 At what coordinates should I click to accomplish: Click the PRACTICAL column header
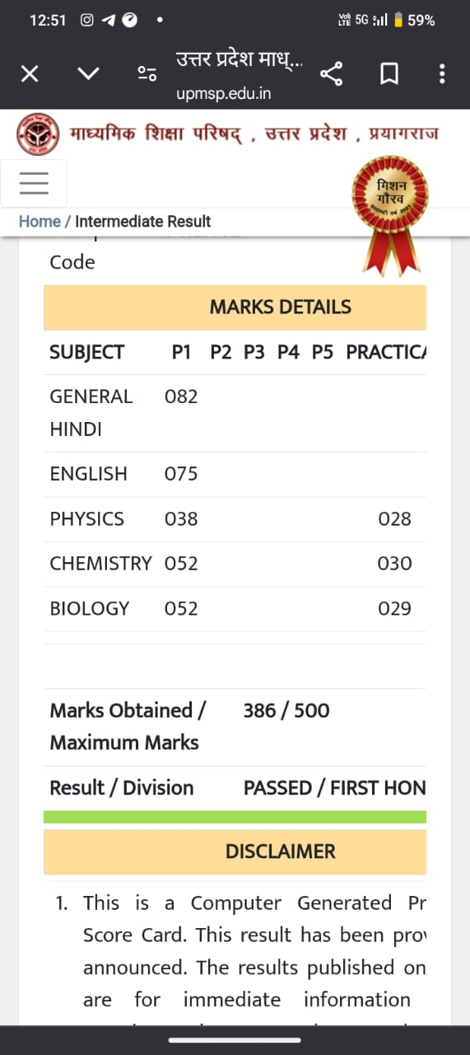(x=386, y=352)
